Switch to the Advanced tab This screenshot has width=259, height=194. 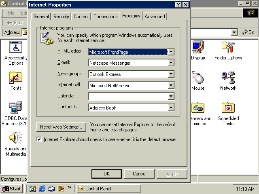click(x=155, y=17)
